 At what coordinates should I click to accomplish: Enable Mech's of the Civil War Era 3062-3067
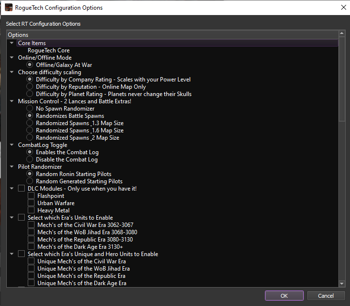pos(31,225)
